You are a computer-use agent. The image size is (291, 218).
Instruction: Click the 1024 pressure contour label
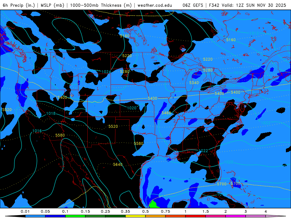pos(106,72)
